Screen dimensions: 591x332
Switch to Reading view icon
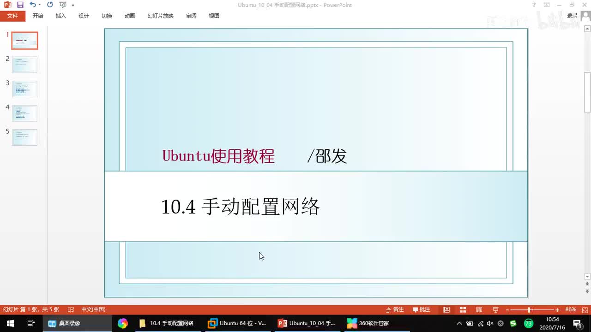(479, 309)
